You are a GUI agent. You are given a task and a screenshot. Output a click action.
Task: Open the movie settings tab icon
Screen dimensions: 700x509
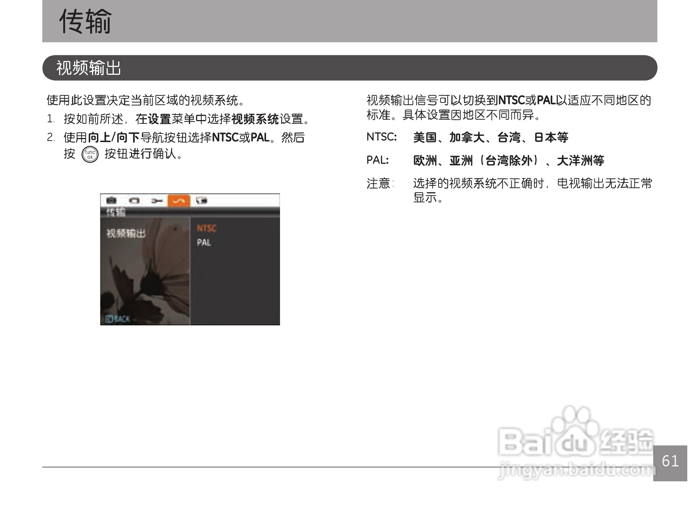tap(134, 200)
